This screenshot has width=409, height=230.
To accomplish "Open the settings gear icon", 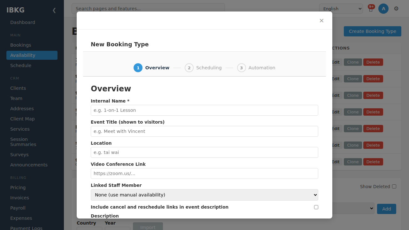I will coord(396,9).
